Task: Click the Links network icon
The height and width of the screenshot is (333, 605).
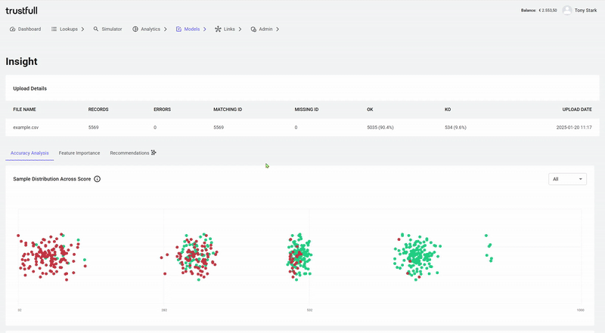Action: [218, 29]
